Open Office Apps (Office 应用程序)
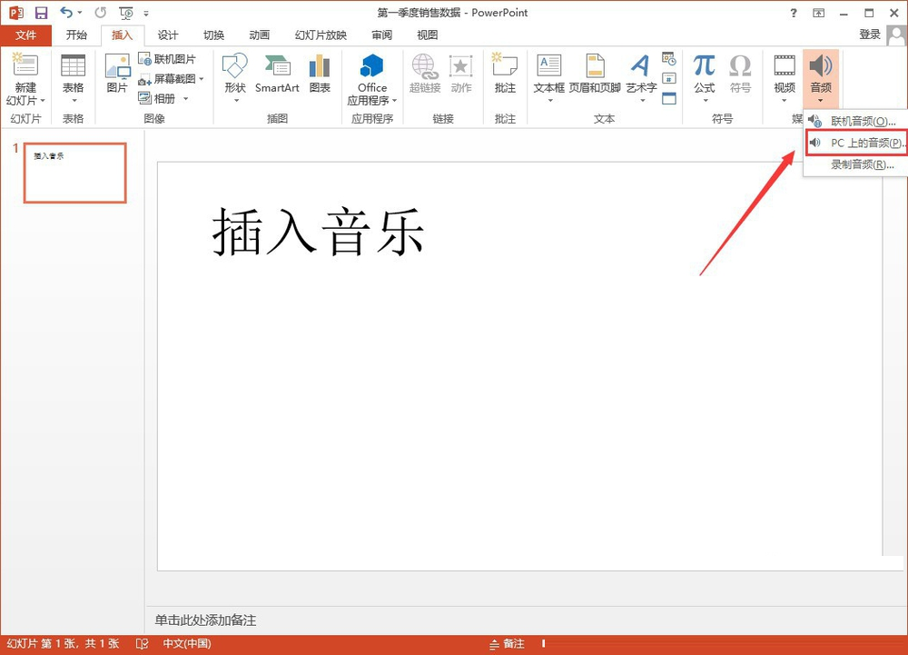908x655 pixels. click(x=371, y=79)
